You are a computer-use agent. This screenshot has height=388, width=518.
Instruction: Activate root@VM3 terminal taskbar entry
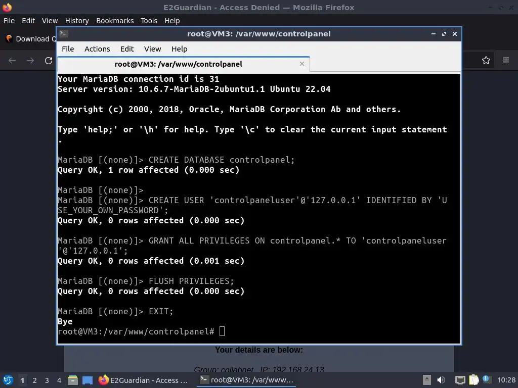(247, 380)
